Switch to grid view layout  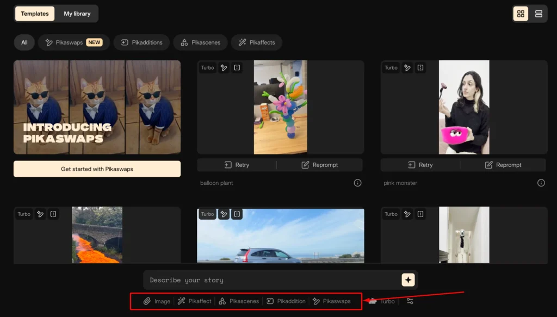521,14
